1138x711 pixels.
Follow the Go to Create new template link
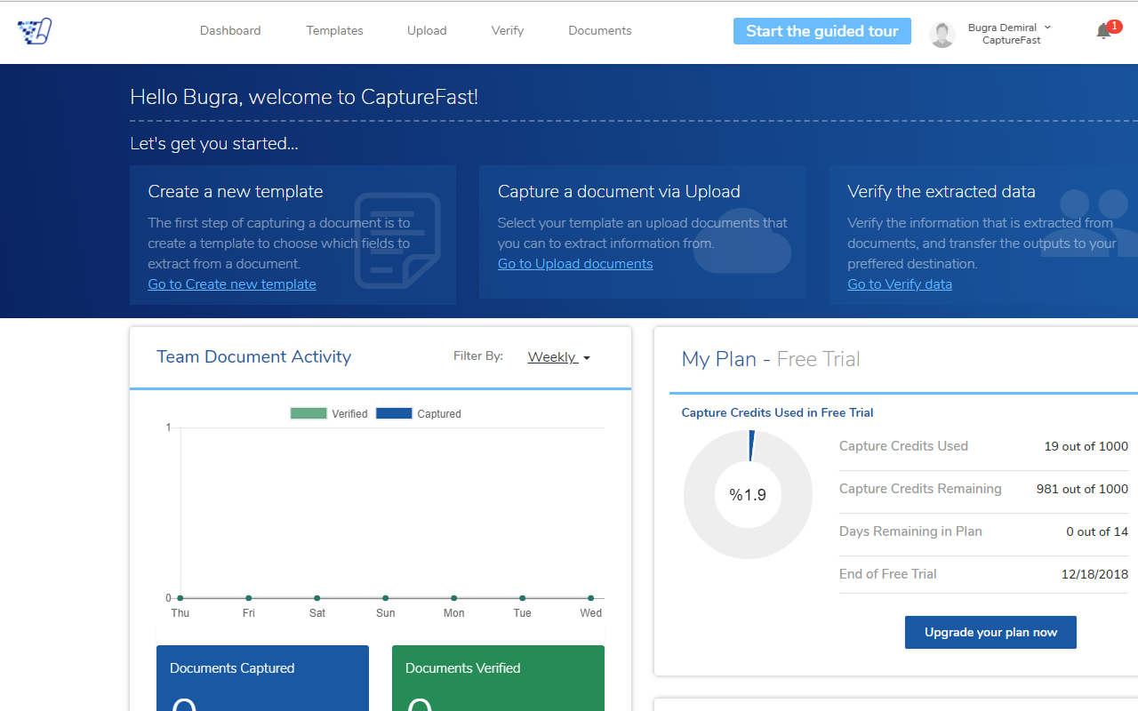[x=232, y=284]
